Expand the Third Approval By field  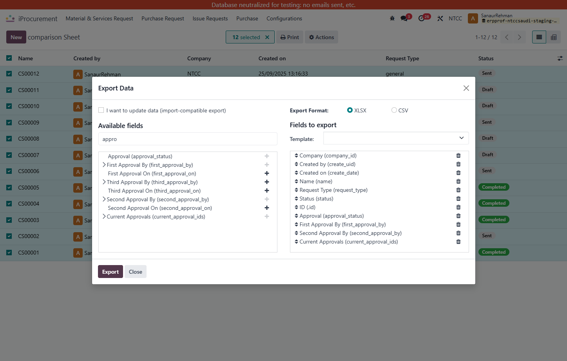(x=104, y=182)
